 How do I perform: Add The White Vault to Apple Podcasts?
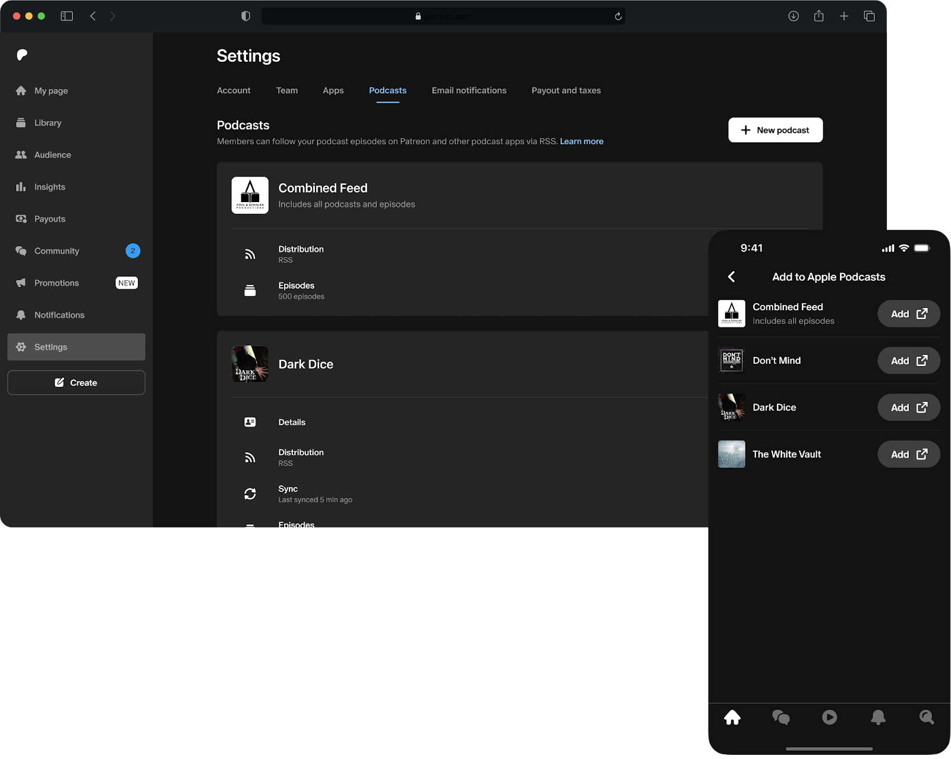click(908, 454)
